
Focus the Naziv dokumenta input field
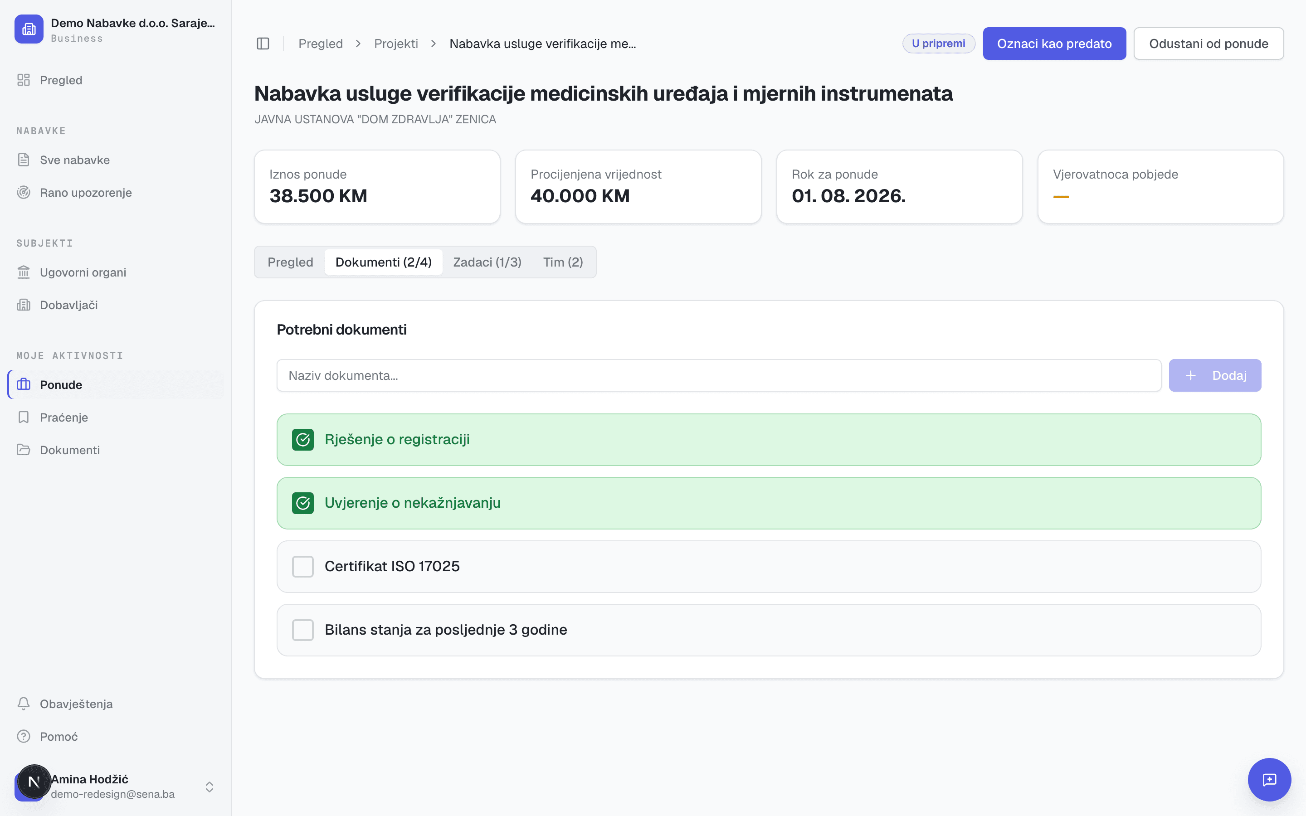tap(719, 376)
